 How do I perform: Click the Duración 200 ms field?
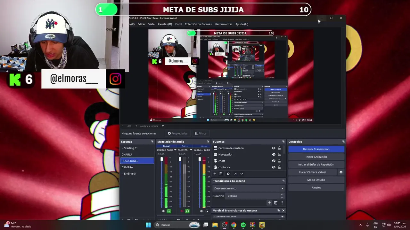pyautogui.click(x=253, y=196)
